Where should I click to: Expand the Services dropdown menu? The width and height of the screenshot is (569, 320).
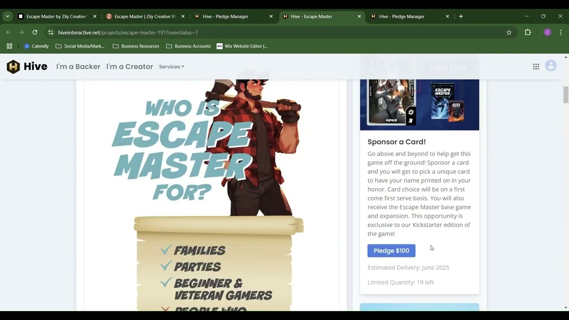tap(172, 67)
